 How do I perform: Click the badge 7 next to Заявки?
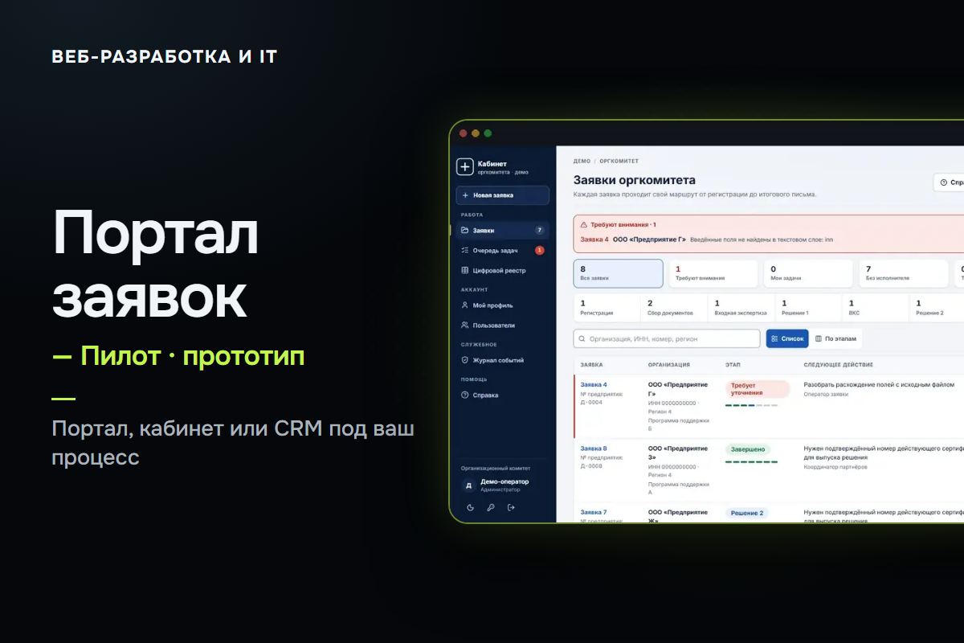pyautogui.click(x=539, y=230)
